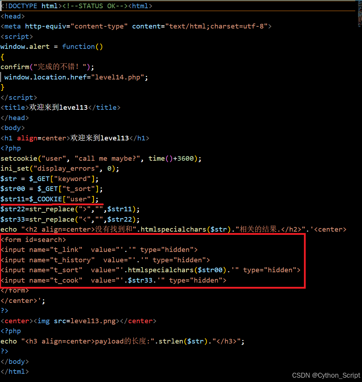Click the opening body tag line
Image resolution: width=362 pixels, height=382 pixels.
[x=13, y=128]
